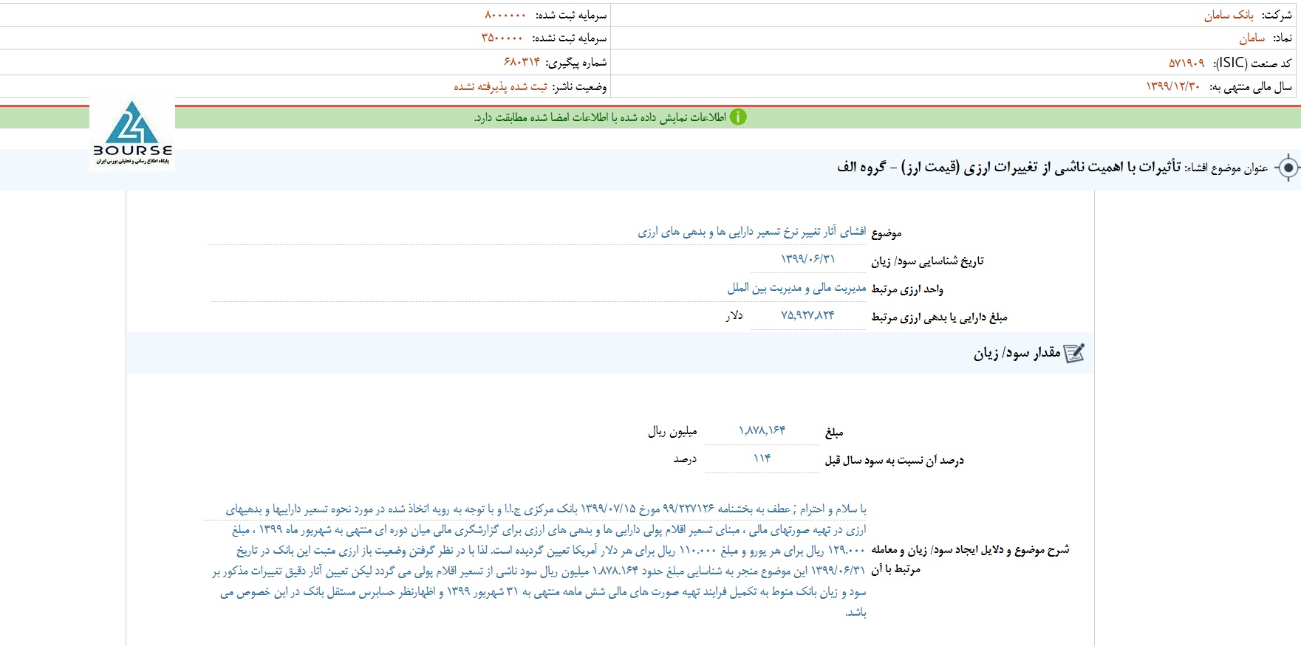The height and width of the screenshot is (646, 1301).
Task: Click subject field افشای آثار تغییر نرخ تسعیر
Action: pos(751,233)
